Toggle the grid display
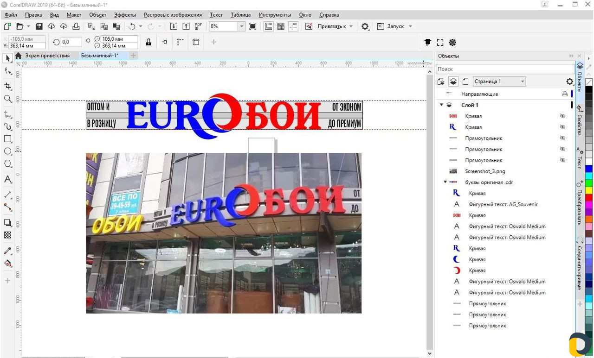Viewport: 594px width, 358px height. (281, 26)
